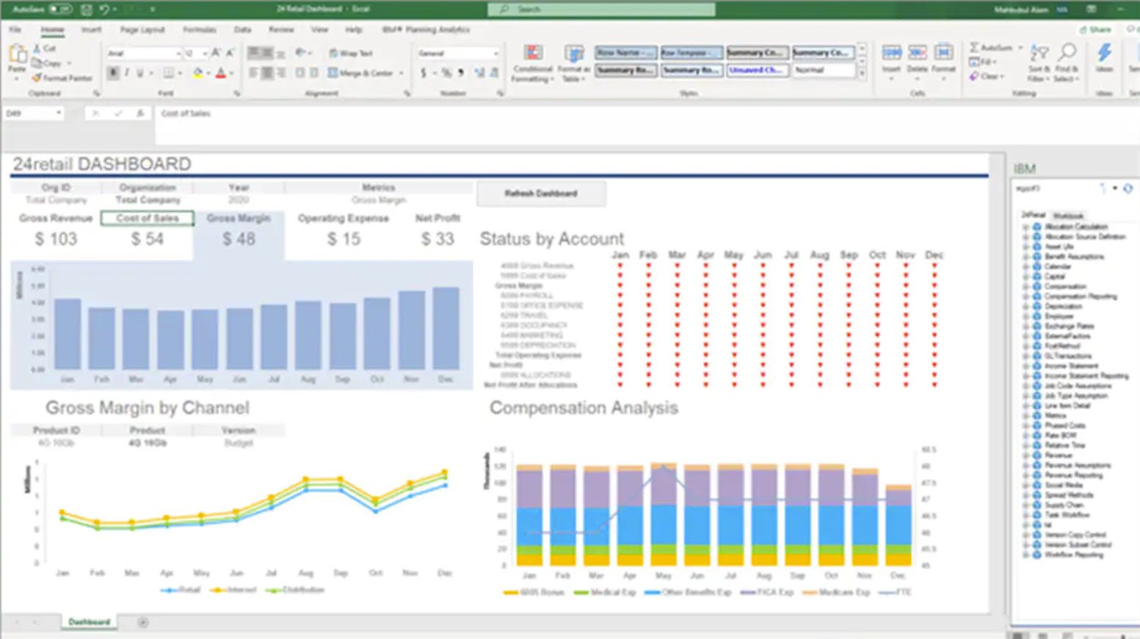
Task: Toggle Underline formatting
Action: point(139,73)
